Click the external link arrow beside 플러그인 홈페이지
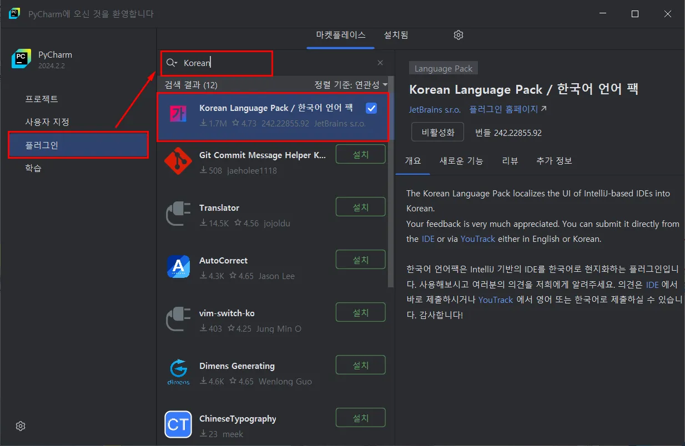Image resolution: width=685 pixels, height=446 pixels. pos(543,109)
